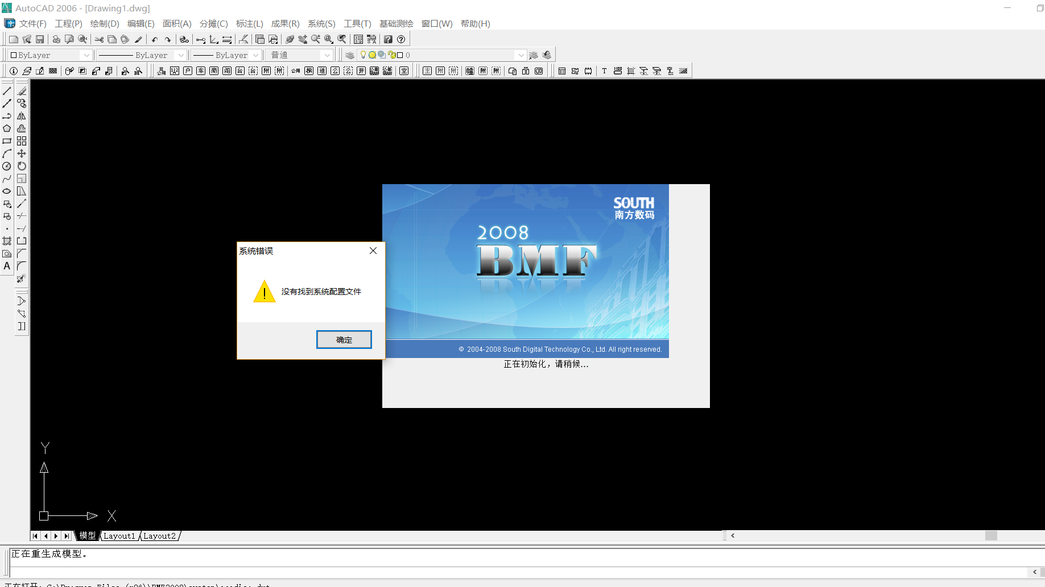Expand the layer 0 dropdown list
The image size is (1045, 587).
(521, 55)
